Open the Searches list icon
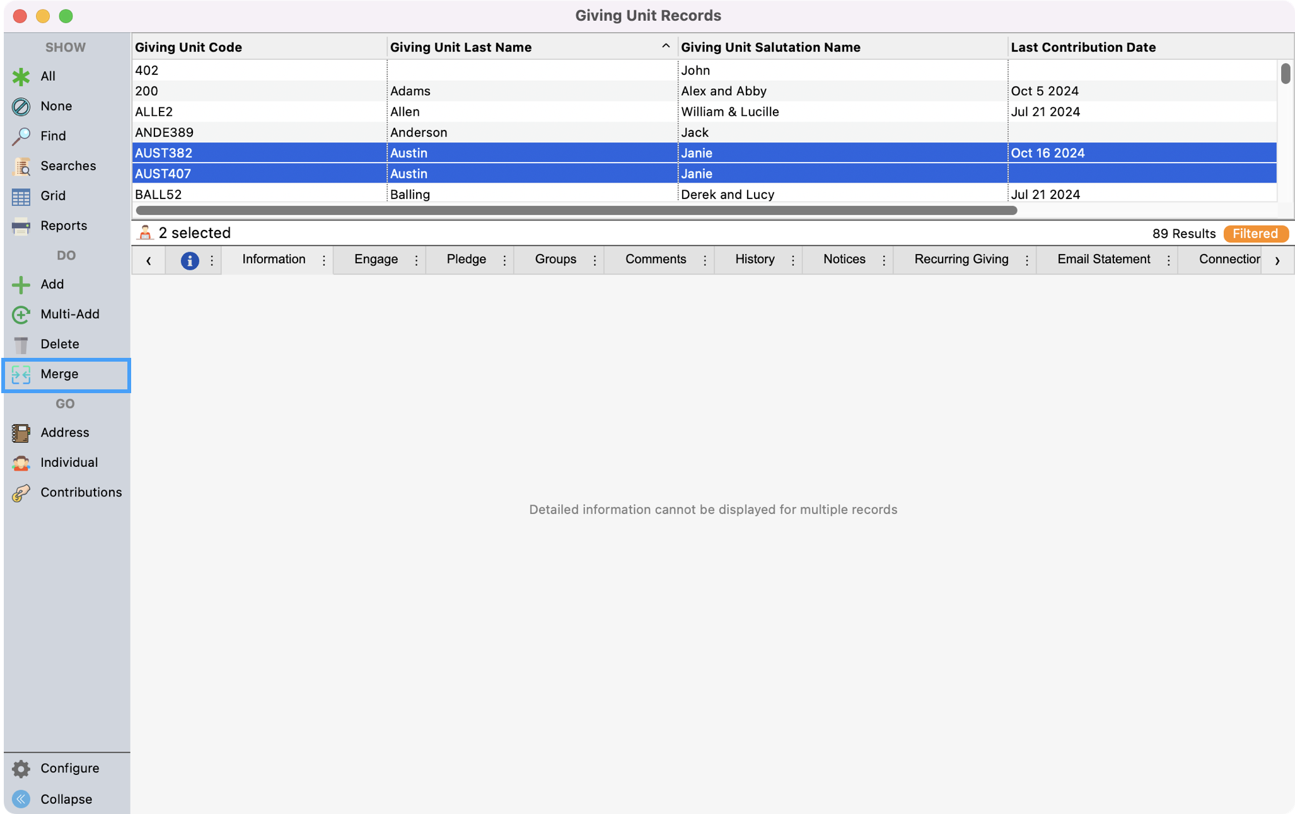The height and width of the screenshot is (814, 1295). (21, 166)
